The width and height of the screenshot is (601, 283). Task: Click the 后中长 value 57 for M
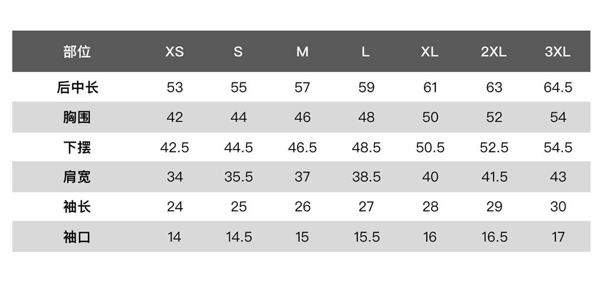point(302,87)
